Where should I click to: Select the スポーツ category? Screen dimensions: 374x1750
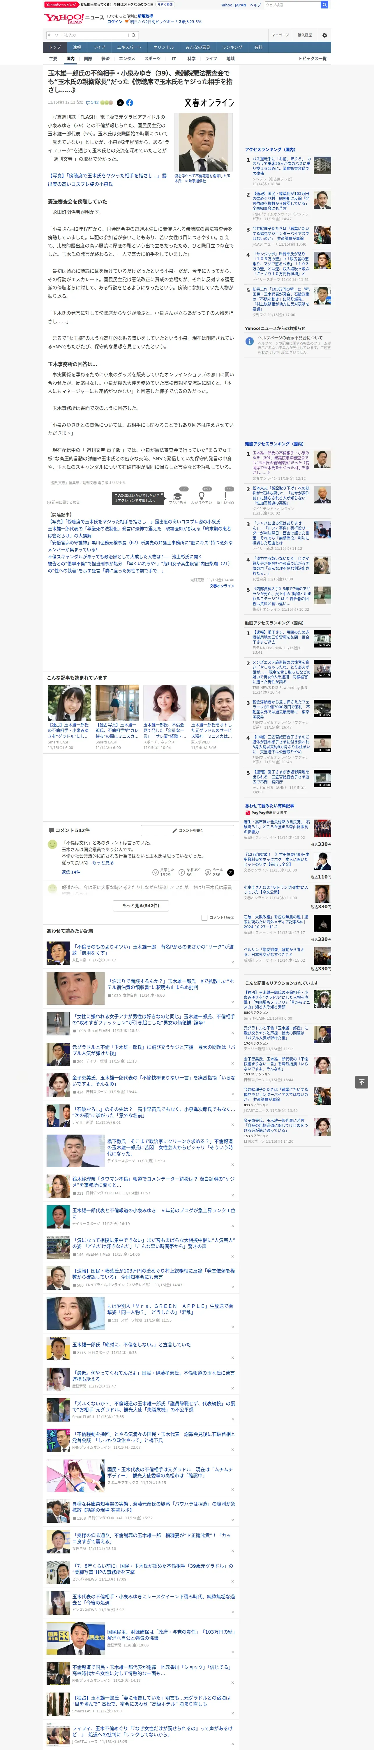[x=153, y=58]
